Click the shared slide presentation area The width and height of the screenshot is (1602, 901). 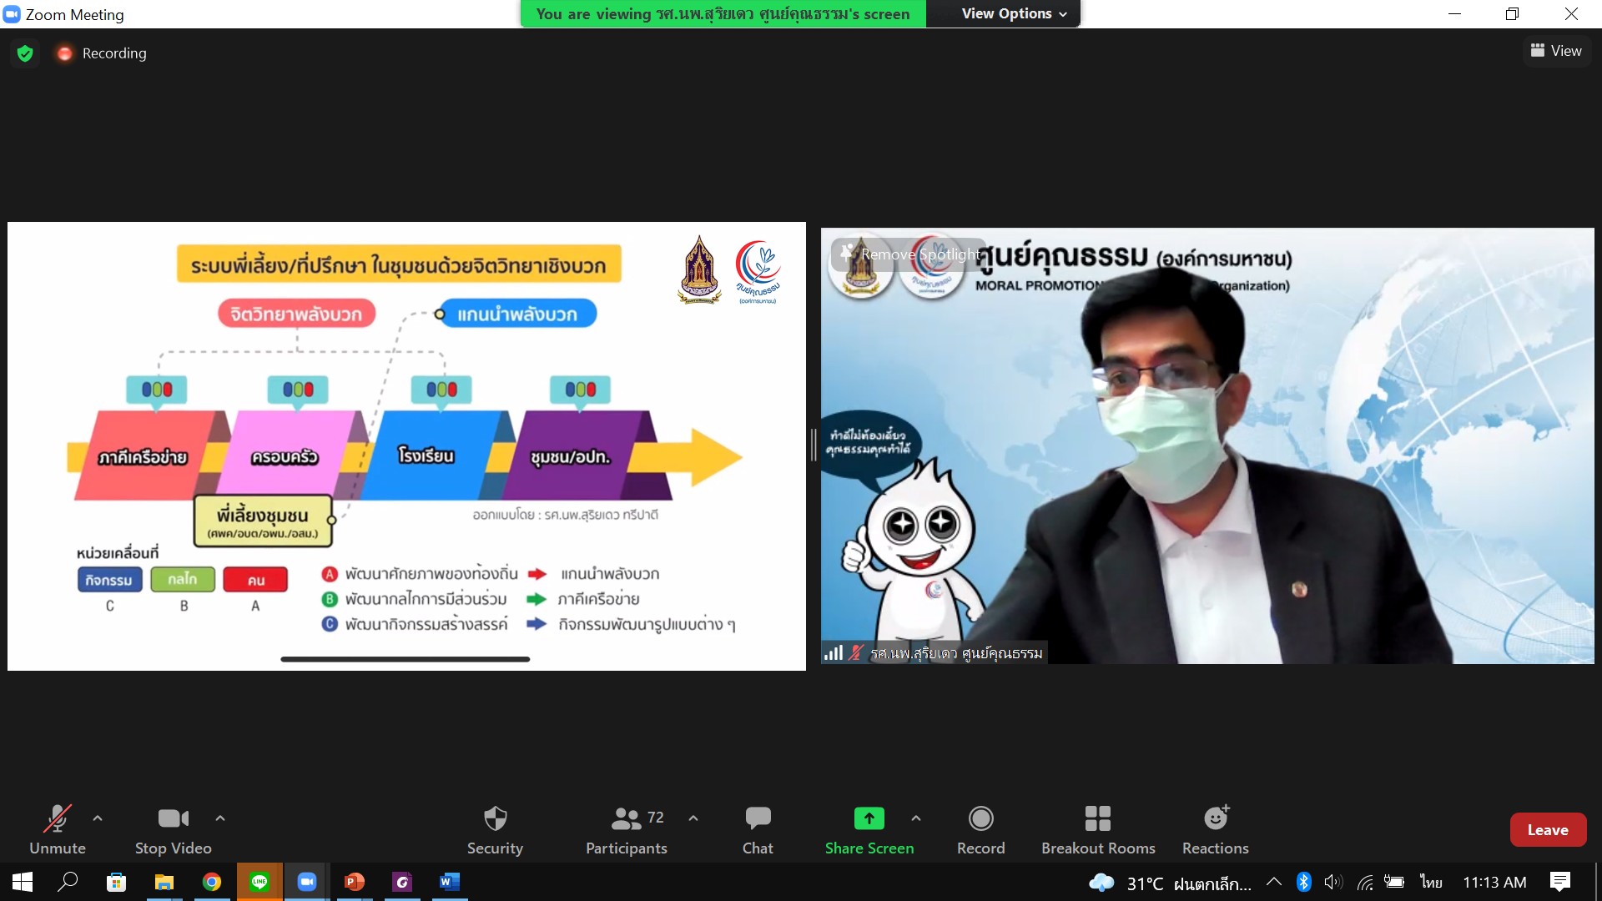[406, 445]
